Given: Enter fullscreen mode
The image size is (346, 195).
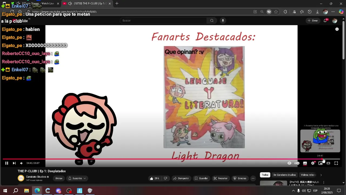Looking at the screenshot, I should [x=336, y=163].
